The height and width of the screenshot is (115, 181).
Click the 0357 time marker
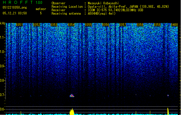coord(123,25)
